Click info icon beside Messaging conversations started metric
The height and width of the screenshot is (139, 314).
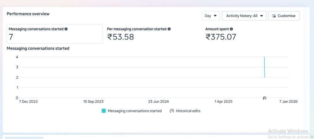pyautogui.click(x=66, y=29)
